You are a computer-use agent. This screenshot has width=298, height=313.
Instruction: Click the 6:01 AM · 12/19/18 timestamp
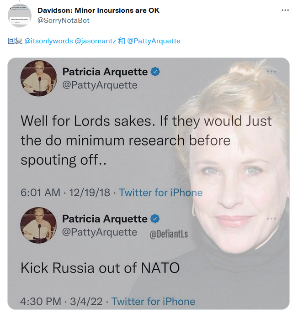click(65, 193)
